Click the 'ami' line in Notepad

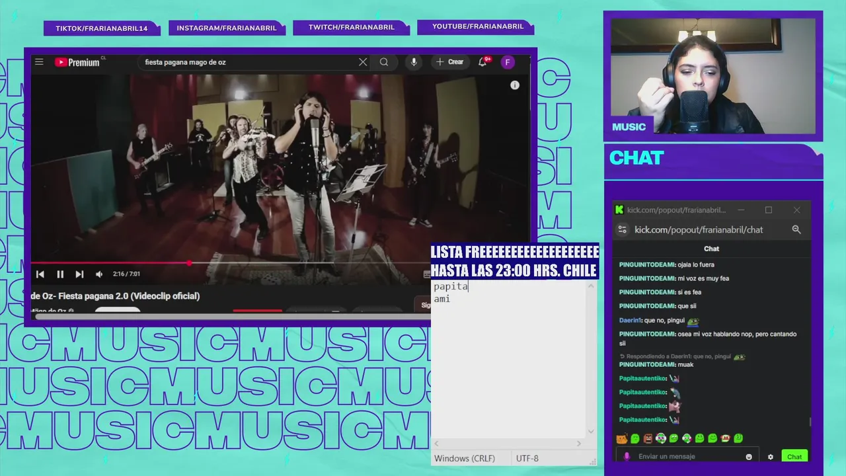[x=442, y=299]
